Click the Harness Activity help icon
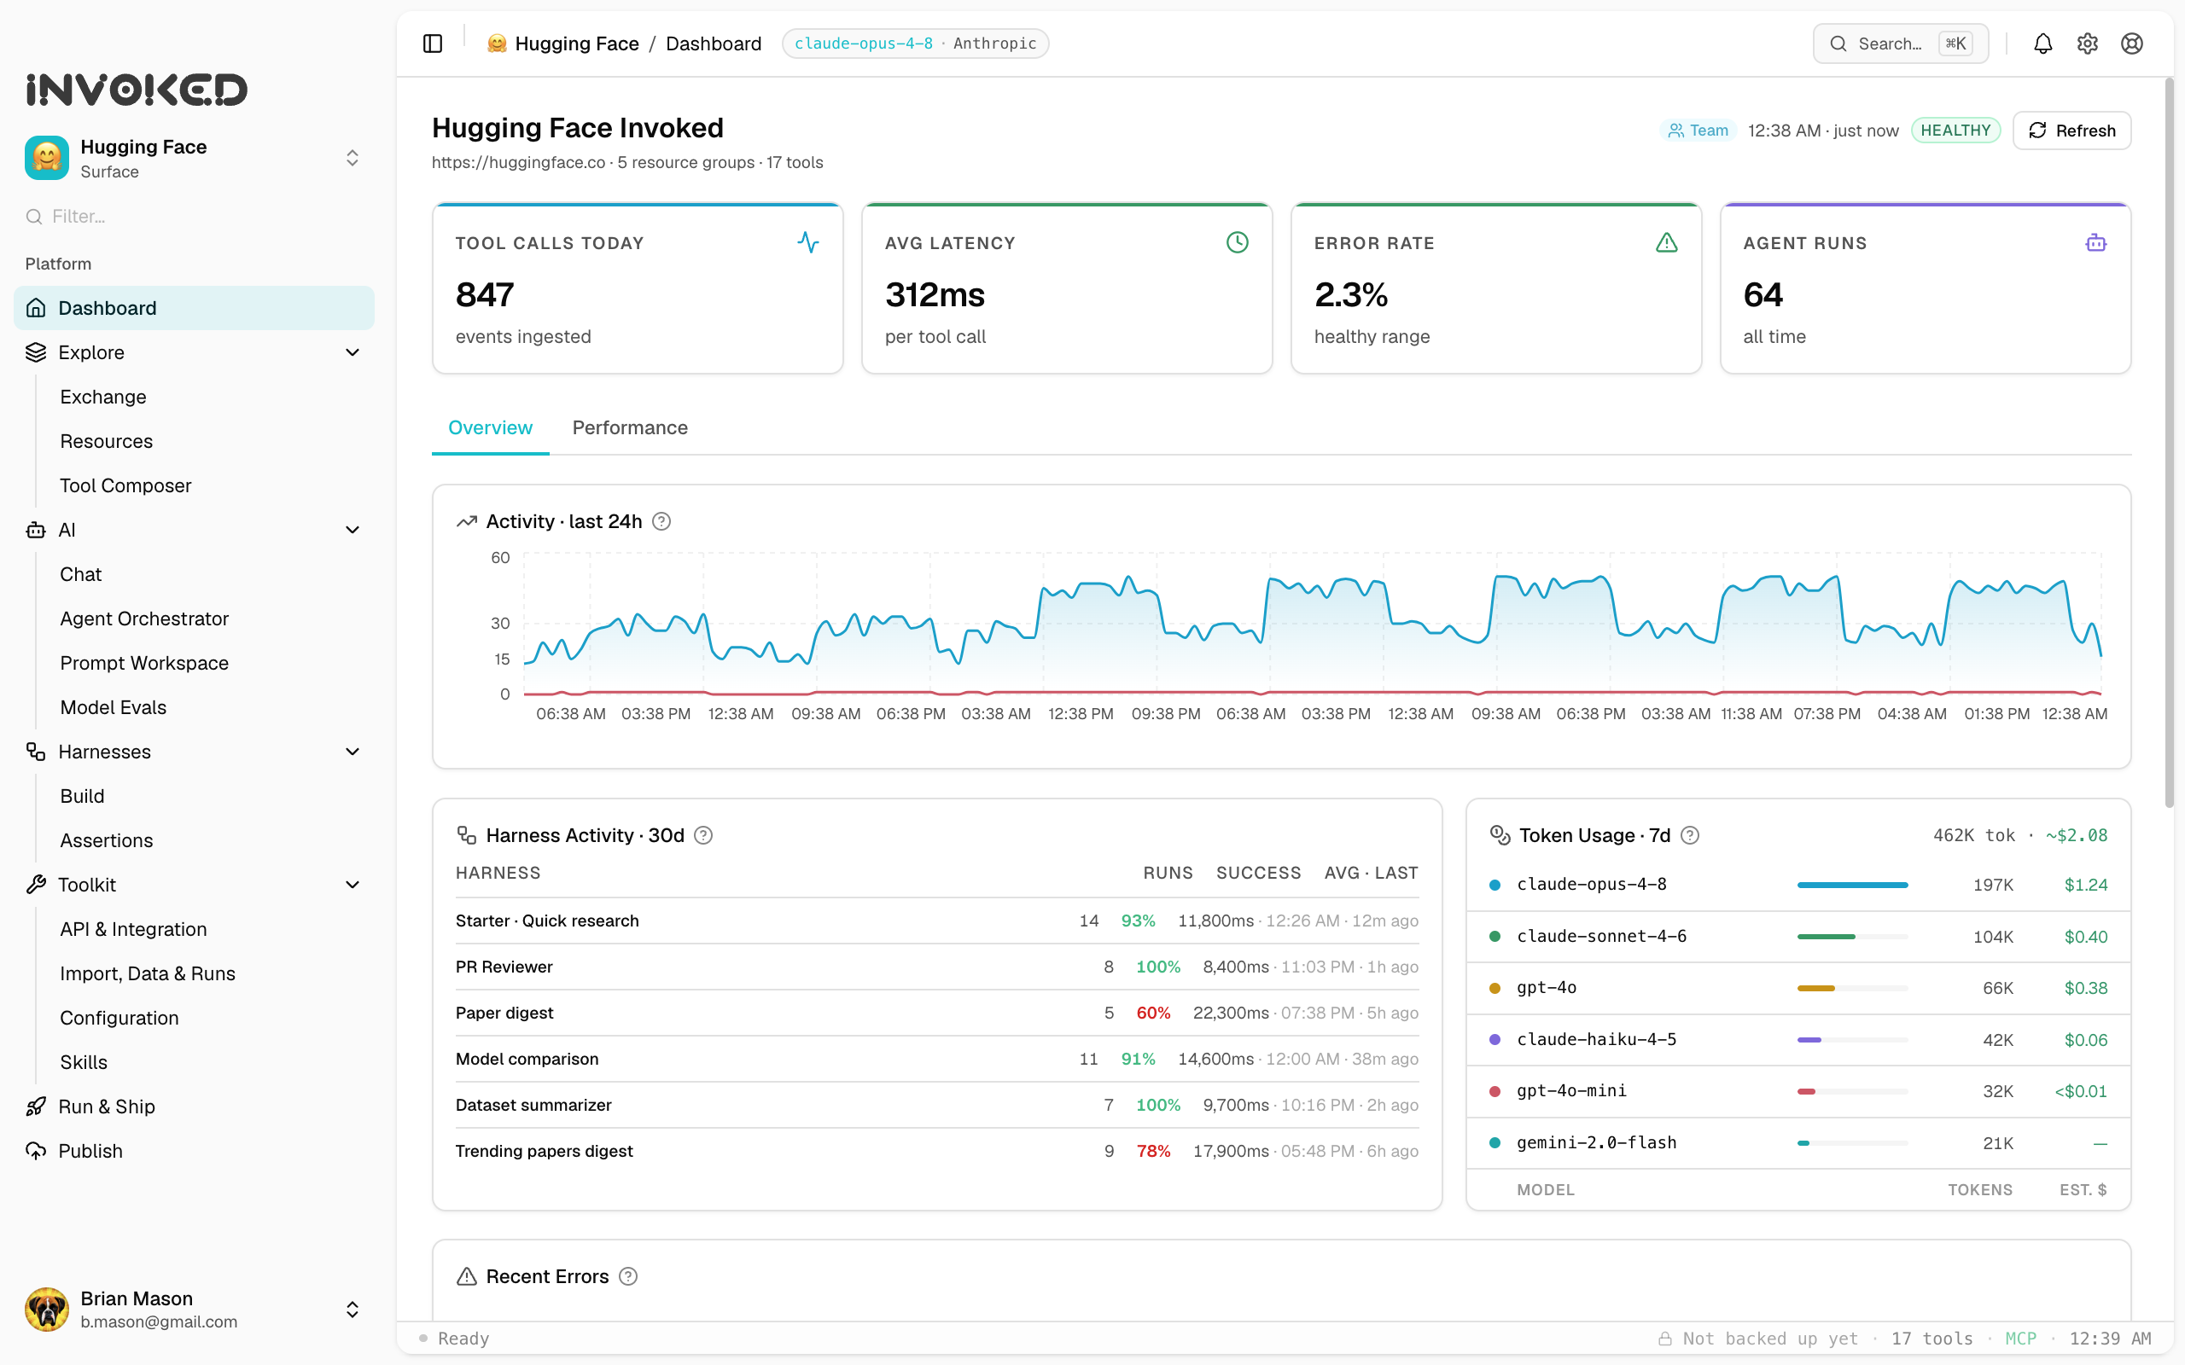Image resolution: width=2185 pixels, height=1365 pixels. pyautogui.click(x=703, y=836)
